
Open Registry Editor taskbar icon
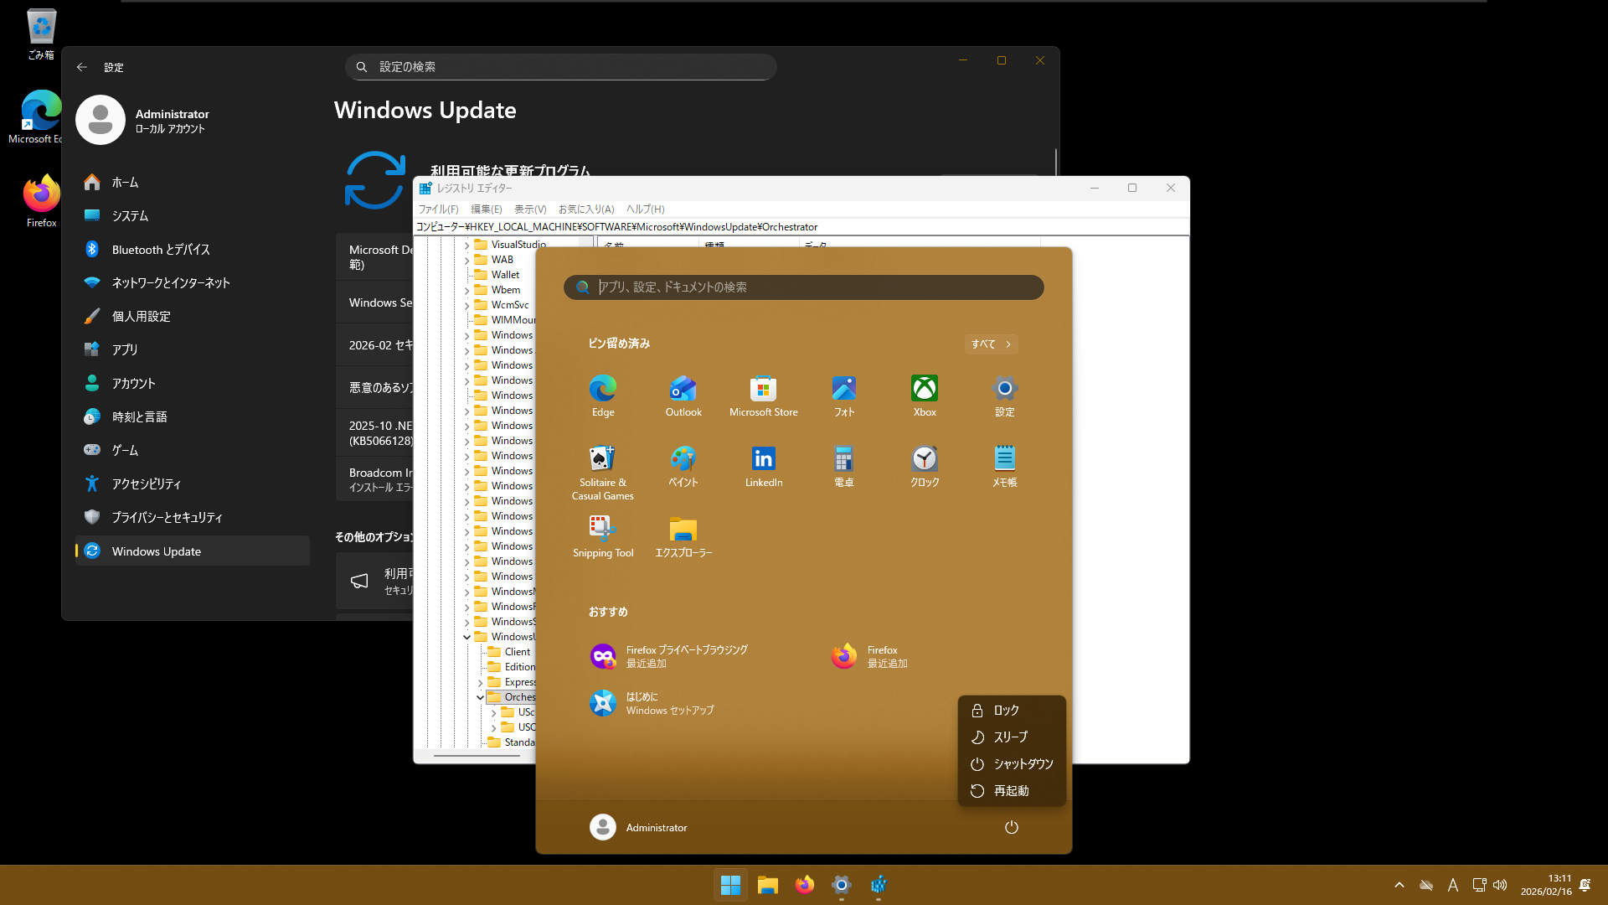(x=879, y=884)
